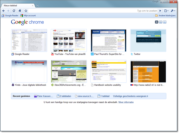
Task: Click Twitter bird favicon below thumbnail
Action: coord(132,54)
